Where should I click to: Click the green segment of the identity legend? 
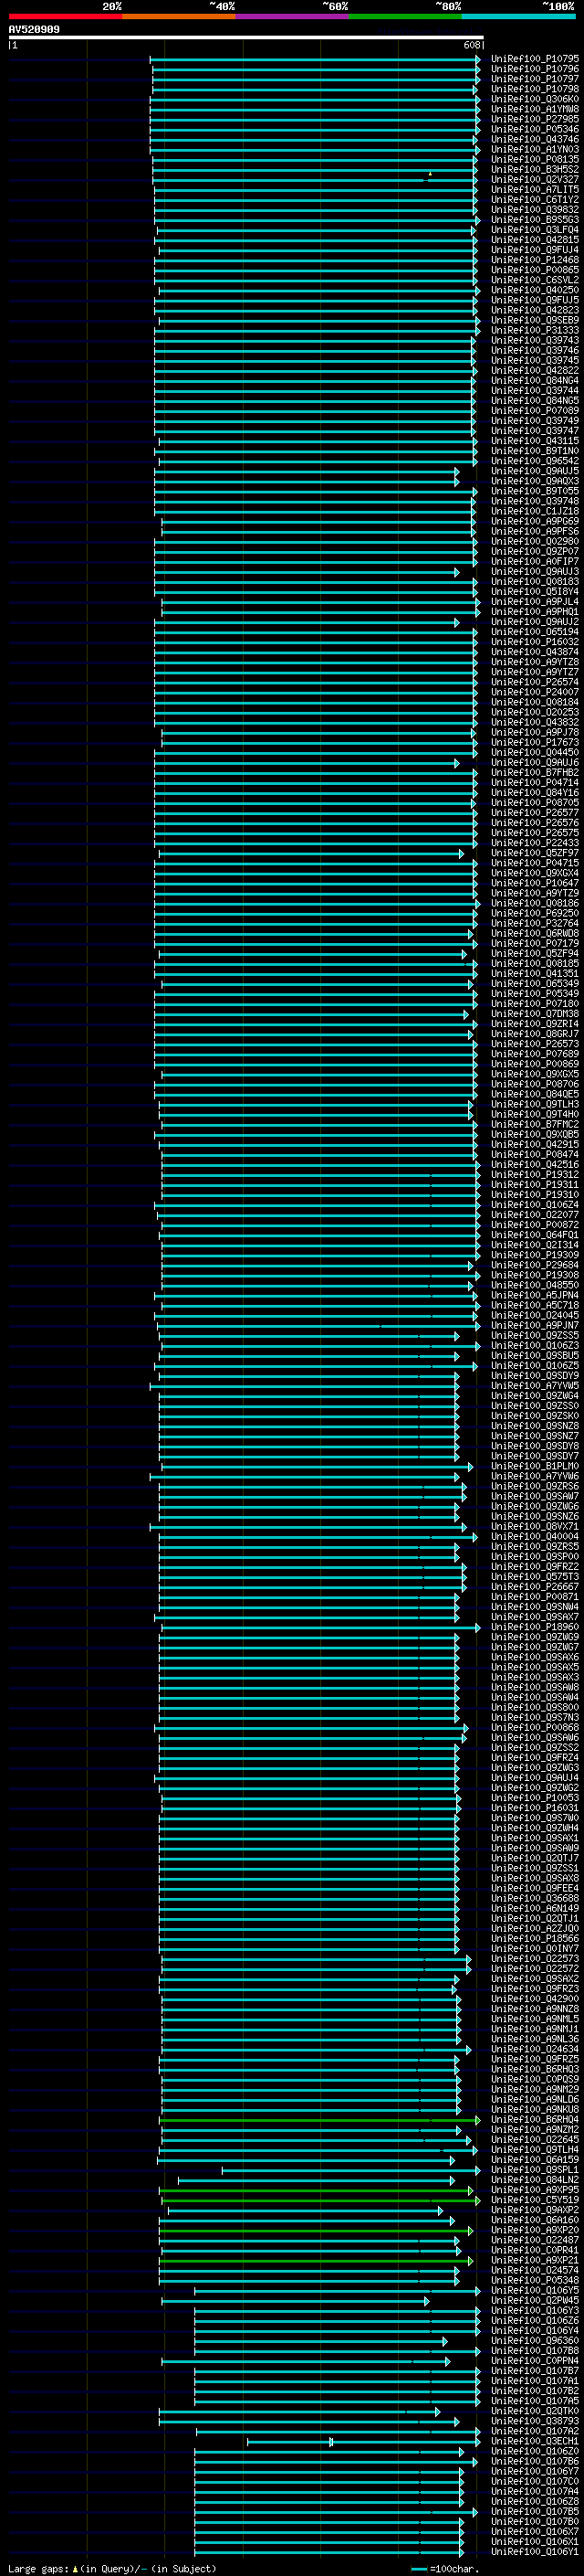tap(405, 16)
